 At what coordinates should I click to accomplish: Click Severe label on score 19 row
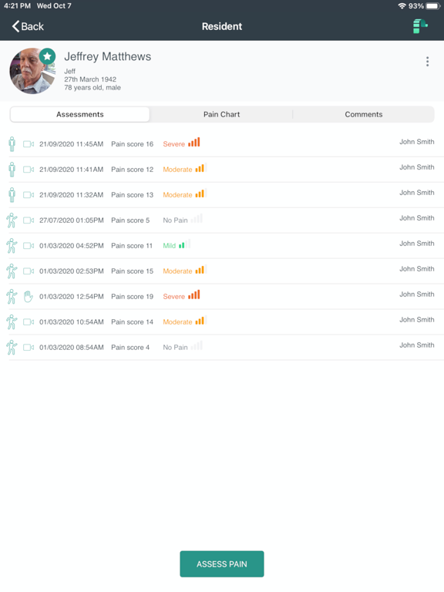pyautogui.click(x=173, y=296)
